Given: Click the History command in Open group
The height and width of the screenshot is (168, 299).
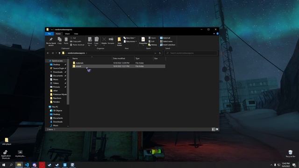Looking at the screenshot, I should point(153,45).
